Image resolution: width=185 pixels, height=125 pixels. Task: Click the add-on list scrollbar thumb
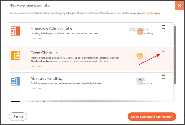tap(175, 55)
